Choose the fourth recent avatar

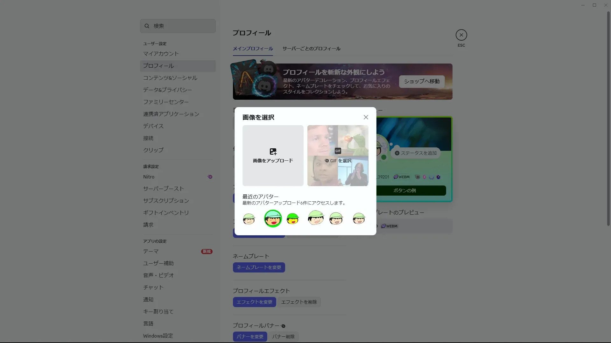[315, 218]
